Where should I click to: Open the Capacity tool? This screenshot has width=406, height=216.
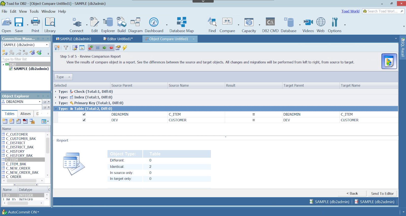[x=249, y=25]
